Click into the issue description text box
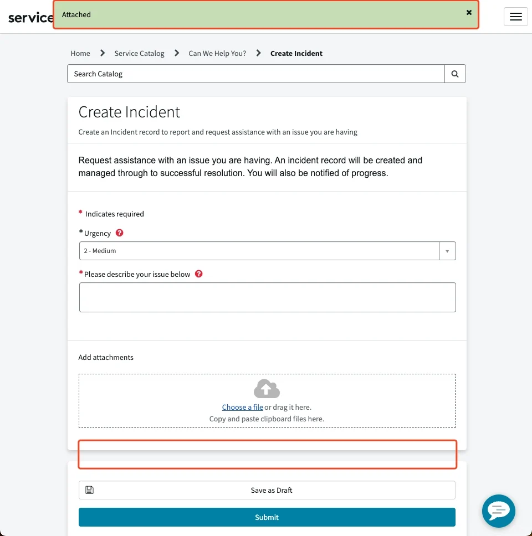The height and width of the screenshot is (536, 532). [x=267, y=297]
